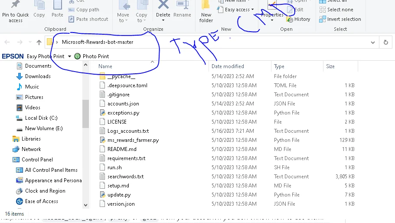This screenshot has height=223, width=395.
Task: Open recent locations dropdown arrow
Action: pos(30,42)
